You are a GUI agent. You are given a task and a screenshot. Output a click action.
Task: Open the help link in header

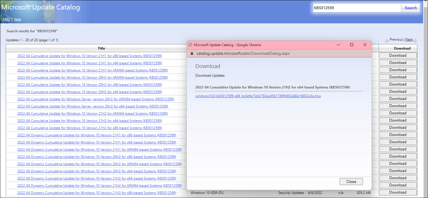click(18, 19)
